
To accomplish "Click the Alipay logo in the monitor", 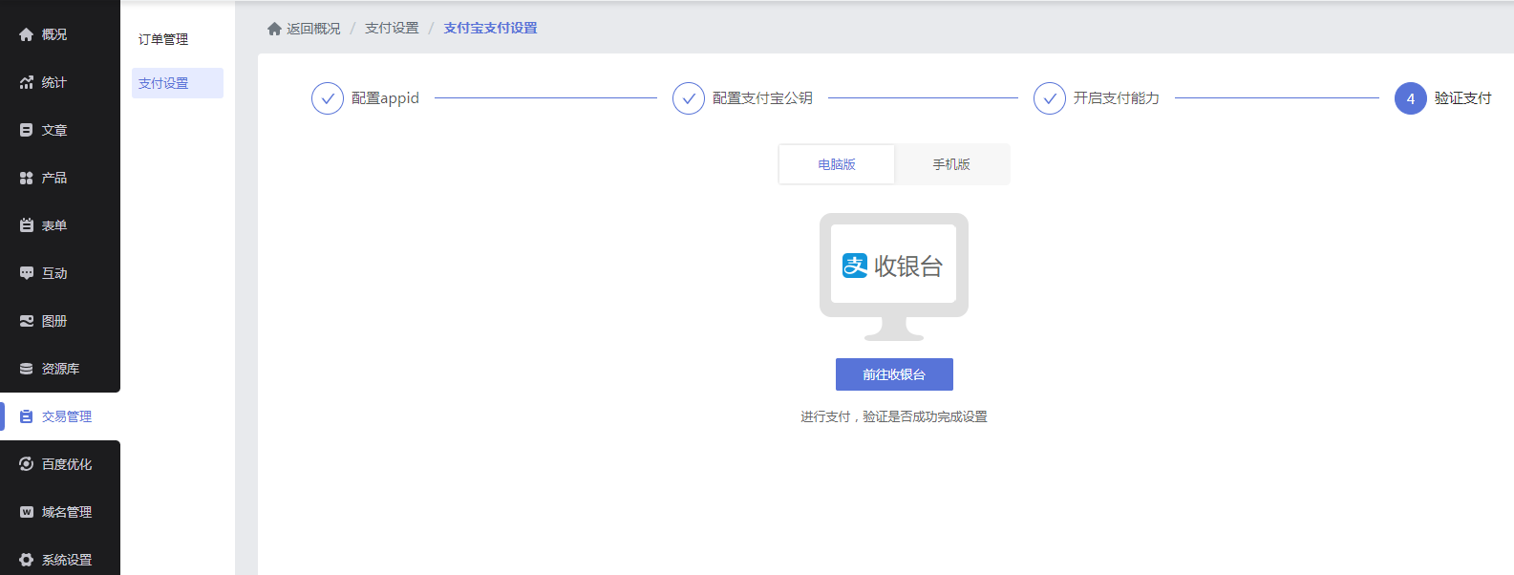I will (x=855, y=266).
